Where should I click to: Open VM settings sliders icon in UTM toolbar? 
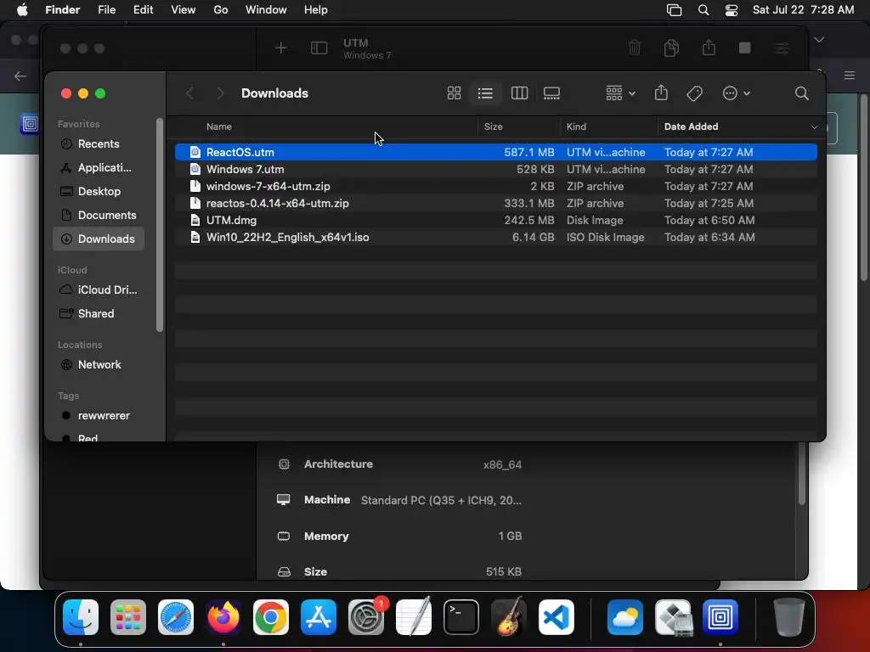point(782,48)
